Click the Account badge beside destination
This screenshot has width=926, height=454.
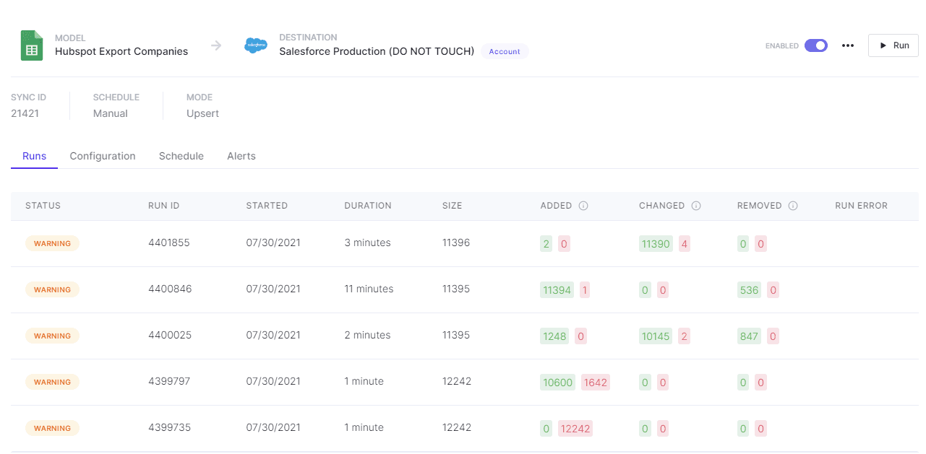(x=505, y=52)
